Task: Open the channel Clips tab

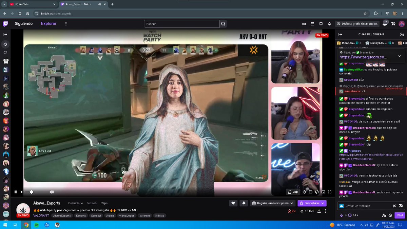Action: [x=104, y=203]
